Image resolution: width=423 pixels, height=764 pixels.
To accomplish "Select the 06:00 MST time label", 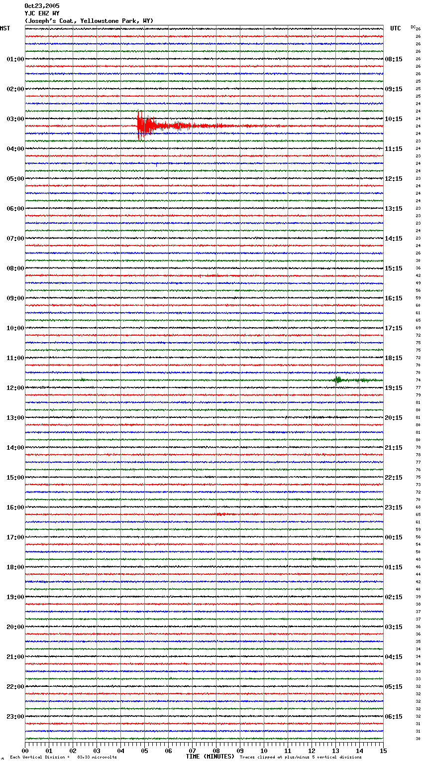I will tap(15, 209).
